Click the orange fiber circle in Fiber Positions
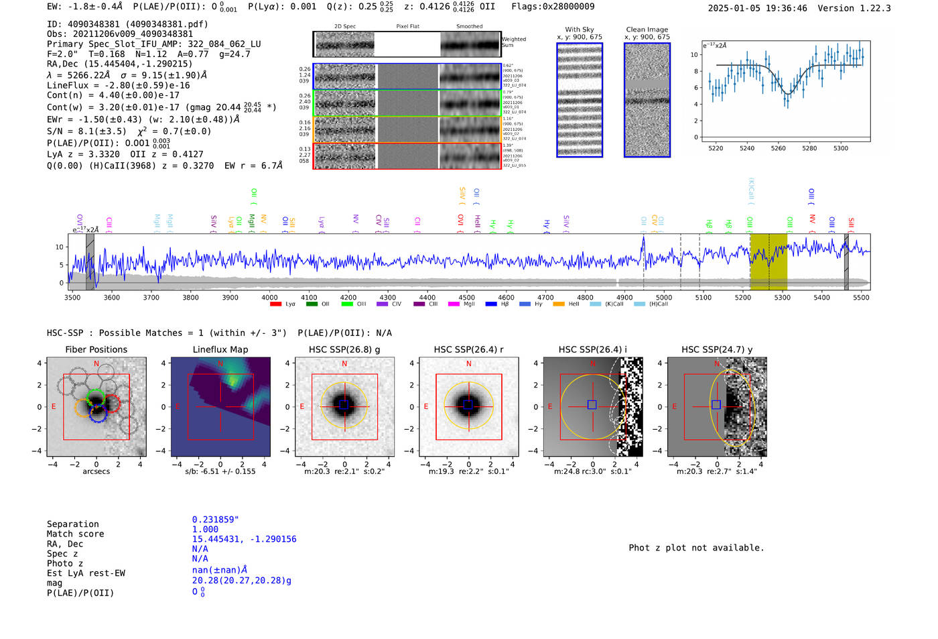 83,408
